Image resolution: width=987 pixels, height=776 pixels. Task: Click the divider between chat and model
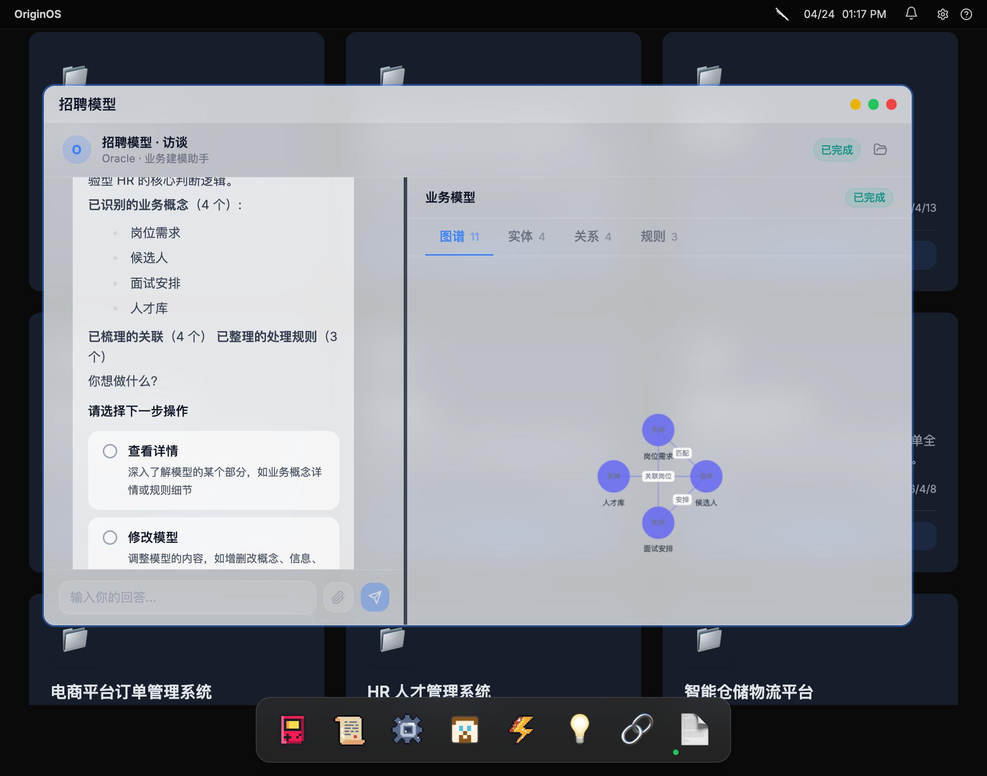[x=405, y=400]
